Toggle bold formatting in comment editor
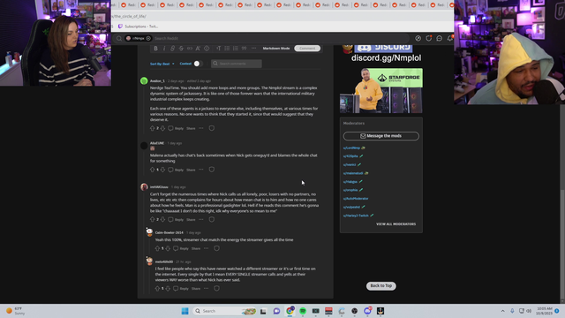 (x=155, y=49)
